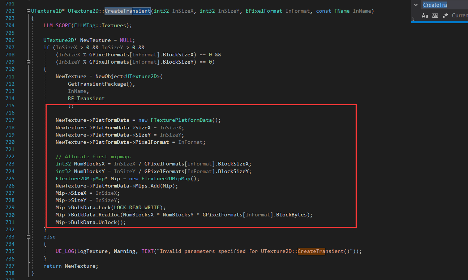Image resolution: width=468 pixels, height=280 pixels.
Task: Click inside the CreateTra search input field
Action: [437, 5]
